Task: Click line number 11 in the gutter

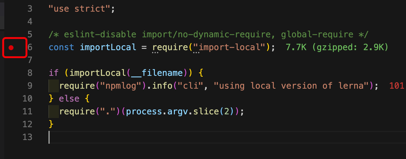Action: 27,111
